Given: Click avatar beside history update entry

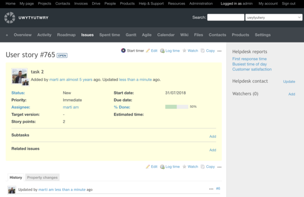Looking at the screenshot, I should point(12,190).
